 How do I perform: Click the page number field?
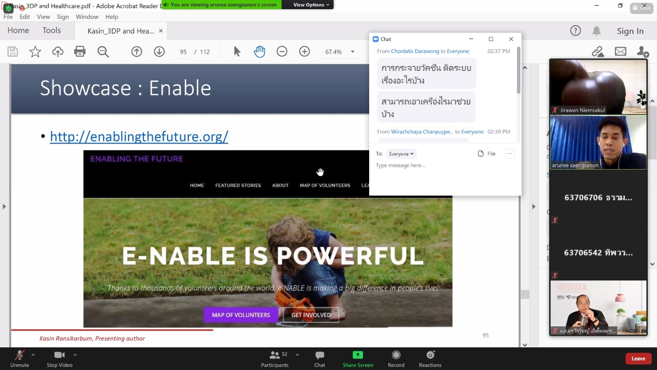[x=183, y=52]
